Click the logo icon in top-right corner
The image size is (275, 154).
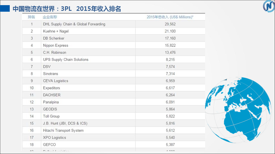(x=269, y=6)
